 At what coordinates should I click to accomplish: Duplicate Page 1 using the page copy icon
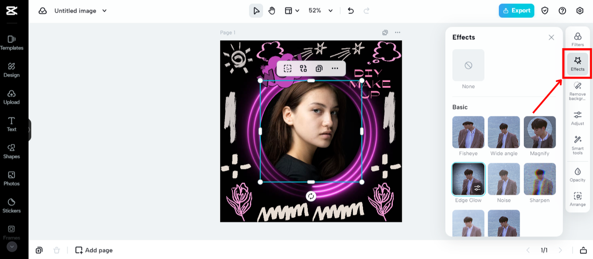tap(385, 33)
